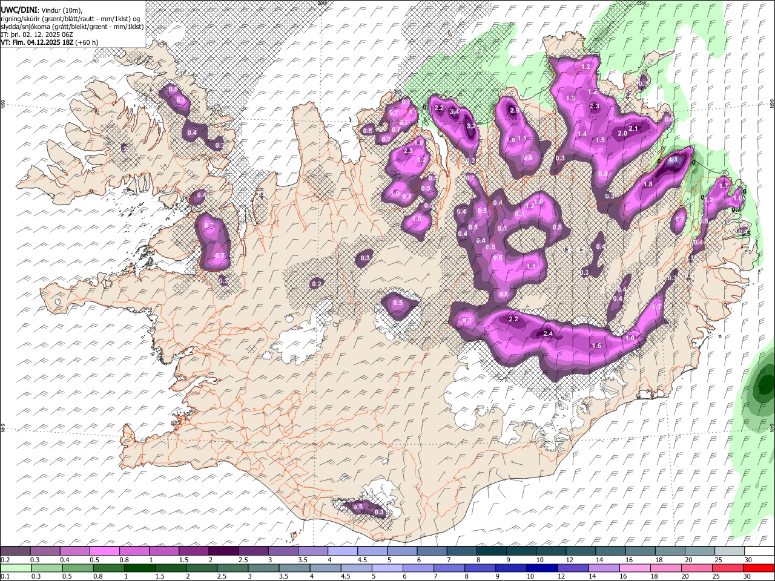Click the 1.3 snowfall value label
Viewport: 775px width, 581px height.
pyautogui.click(x=570, y=98)
